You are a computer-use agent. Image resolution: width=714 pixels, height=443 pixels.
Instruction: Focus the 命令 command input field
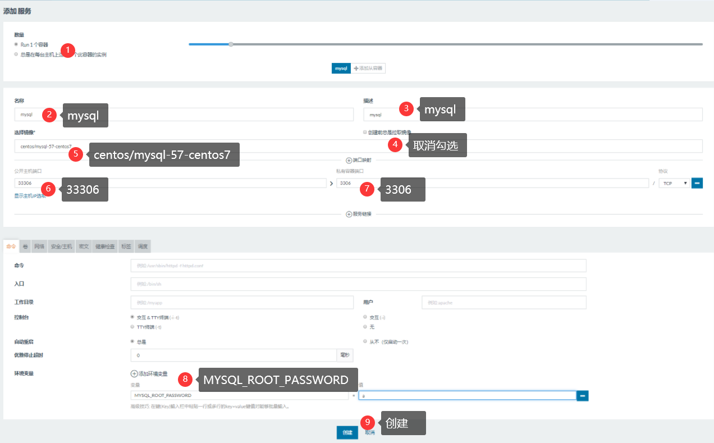point(358,266)
